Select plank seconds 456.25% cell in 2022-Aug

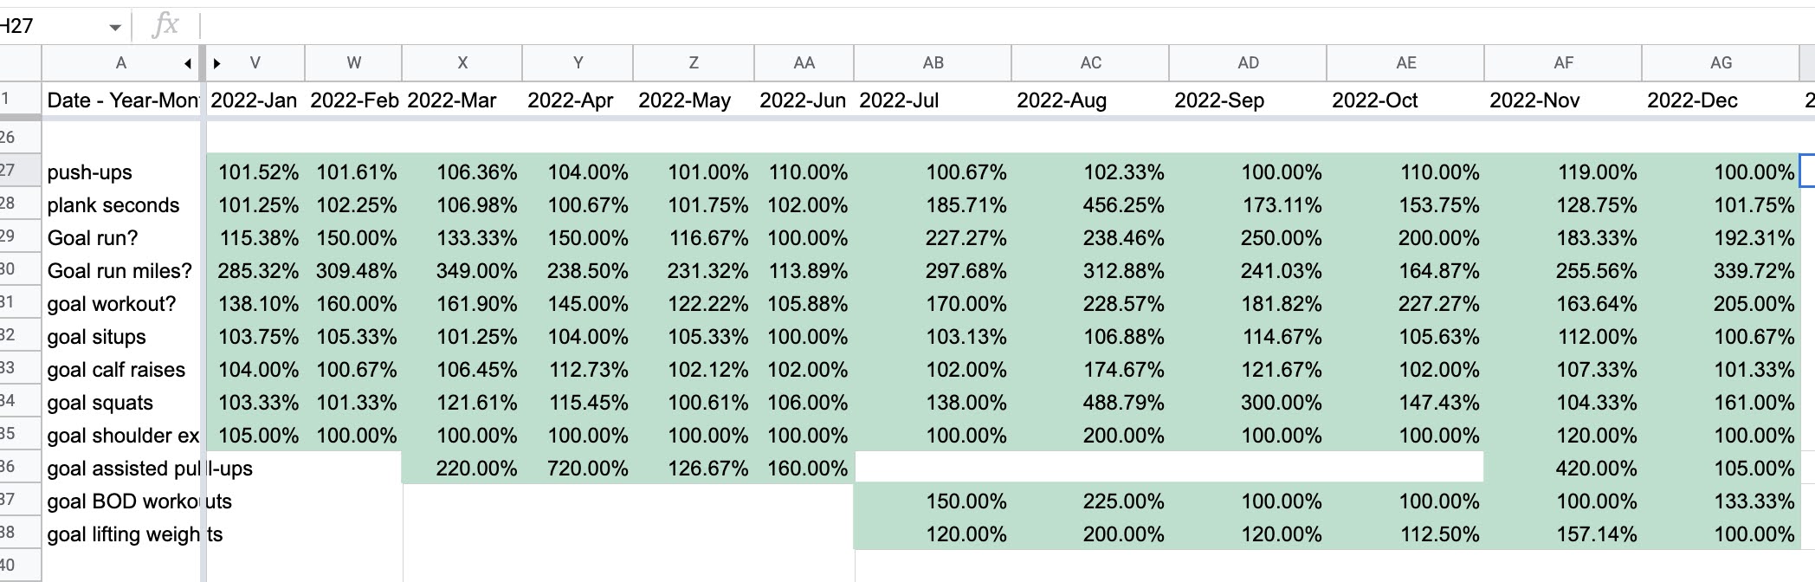pos(1090,204)
